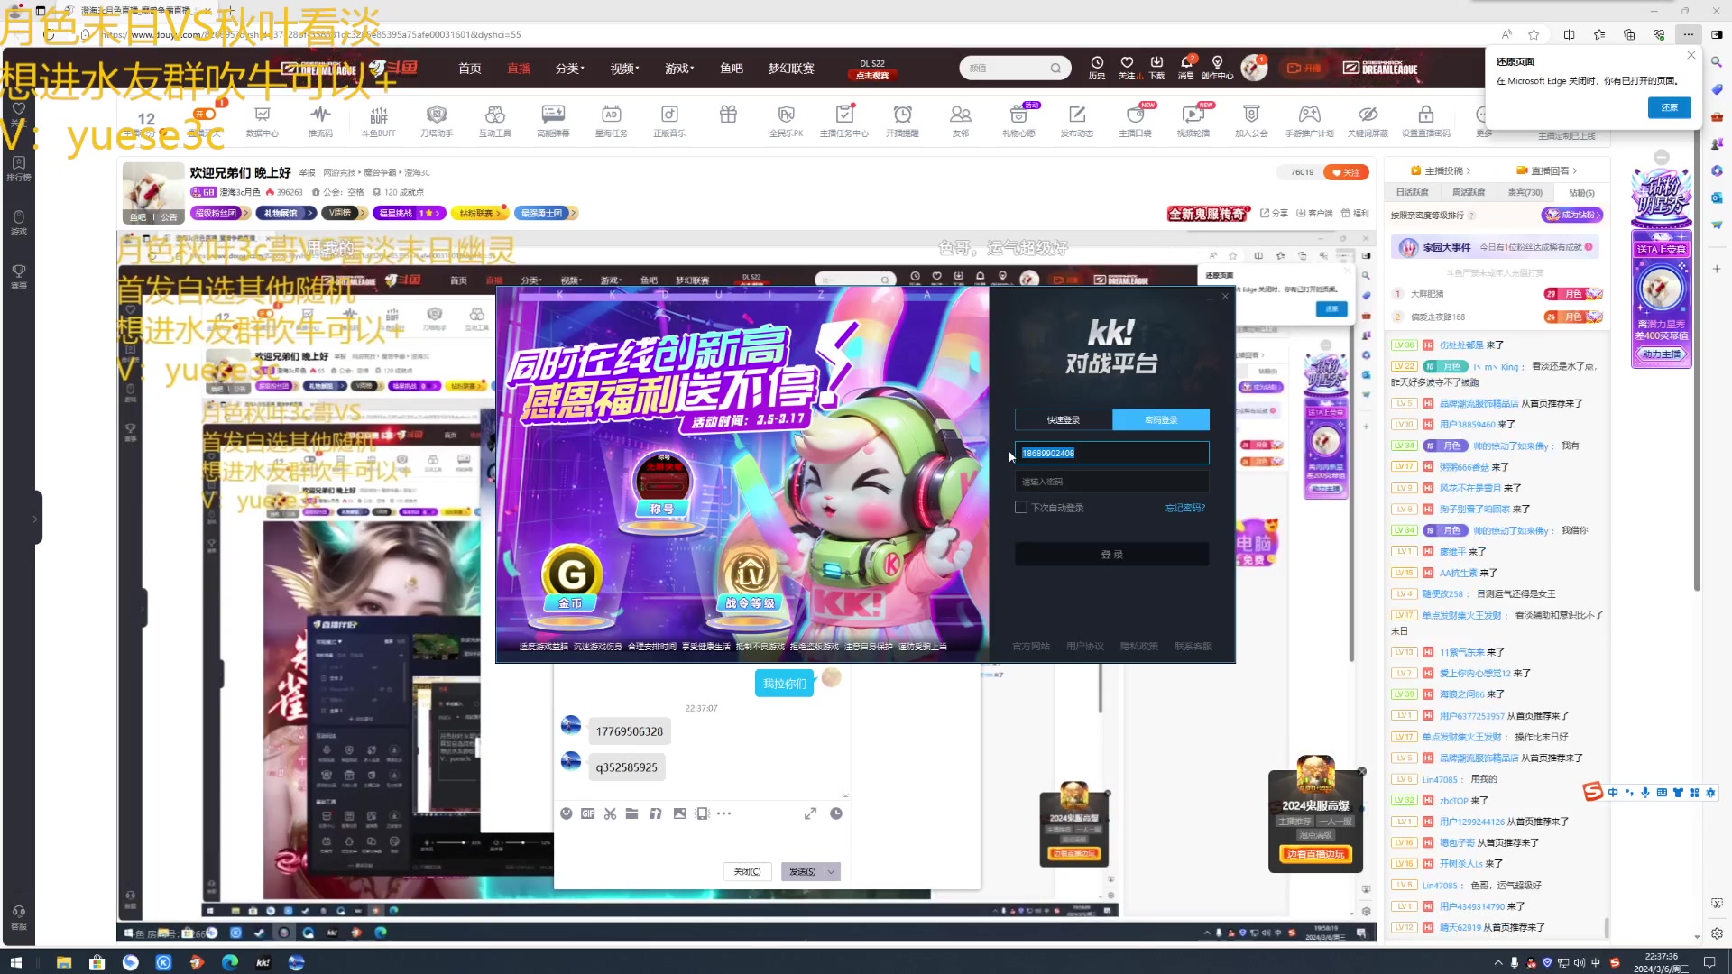Open the 刀塔助手 icon
The image size is (1732, 974).
click(437, 121)
